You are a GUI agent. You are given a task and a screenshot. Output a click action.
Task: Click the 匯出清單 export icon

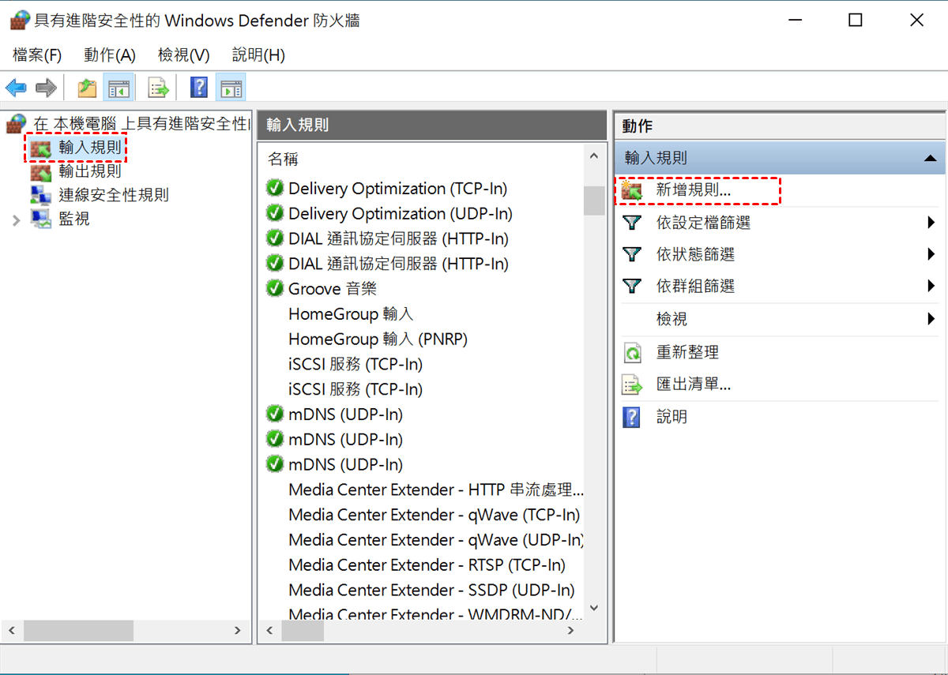tap(632, 384)
